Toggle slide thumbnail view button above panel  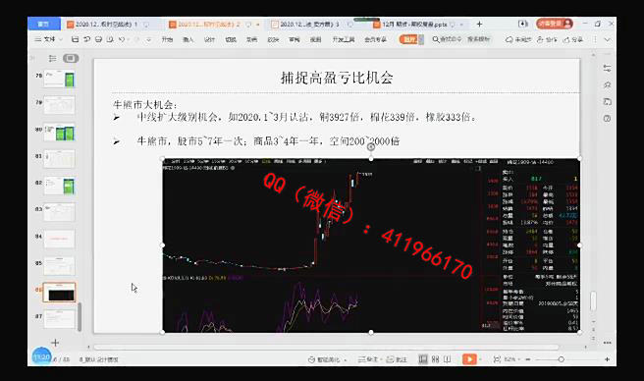[71, 58]
